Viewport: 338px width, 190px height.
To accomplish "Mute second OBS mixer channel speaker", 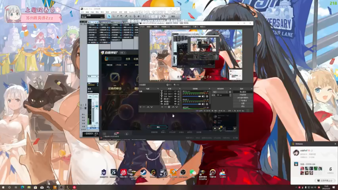I will coord(203,104).
